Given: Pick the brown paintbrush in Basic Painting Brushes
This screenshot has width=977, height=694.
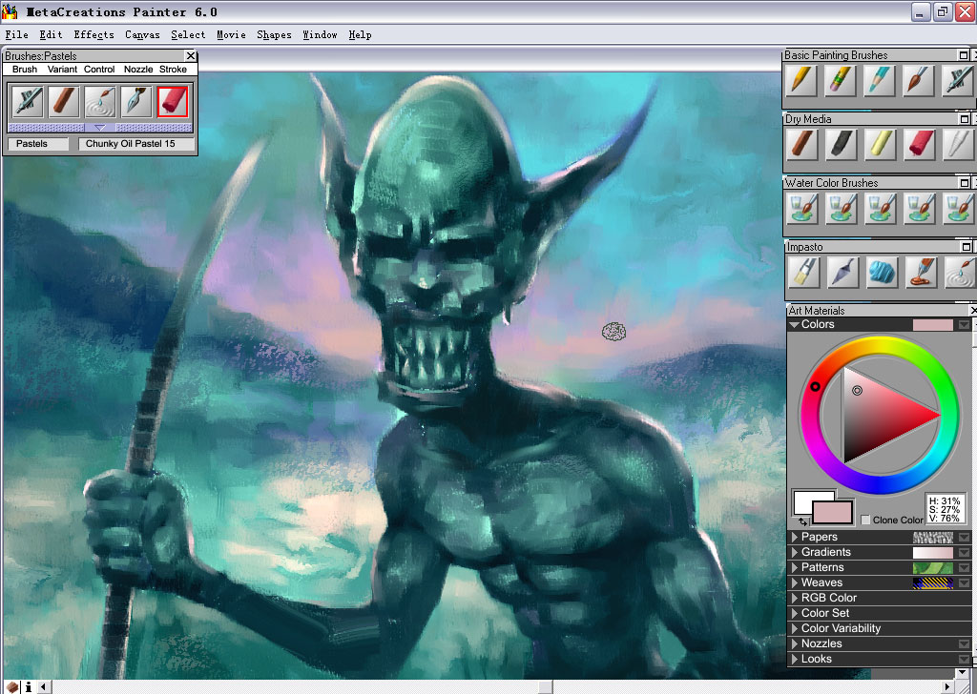Looking at the screenshot, I should (919, 80).
